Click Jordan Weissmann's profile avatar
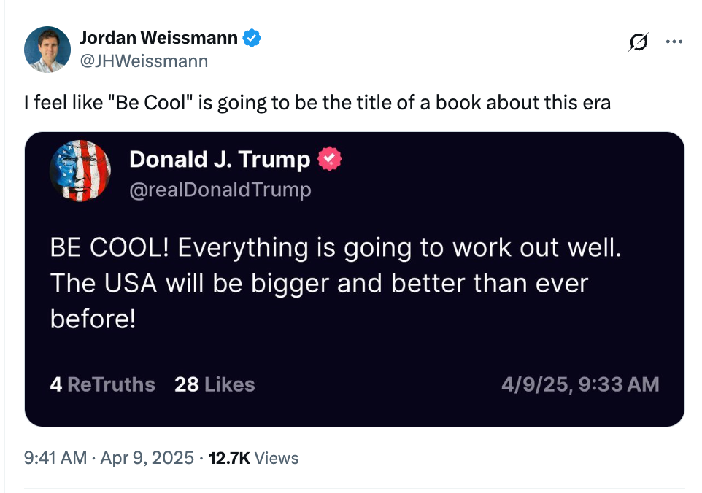702x493 pixels. (x=47, y=50)
